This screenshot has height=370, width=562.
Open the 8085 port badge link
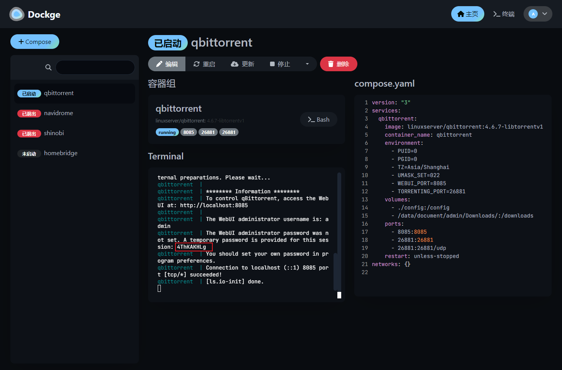pos(188,132)
